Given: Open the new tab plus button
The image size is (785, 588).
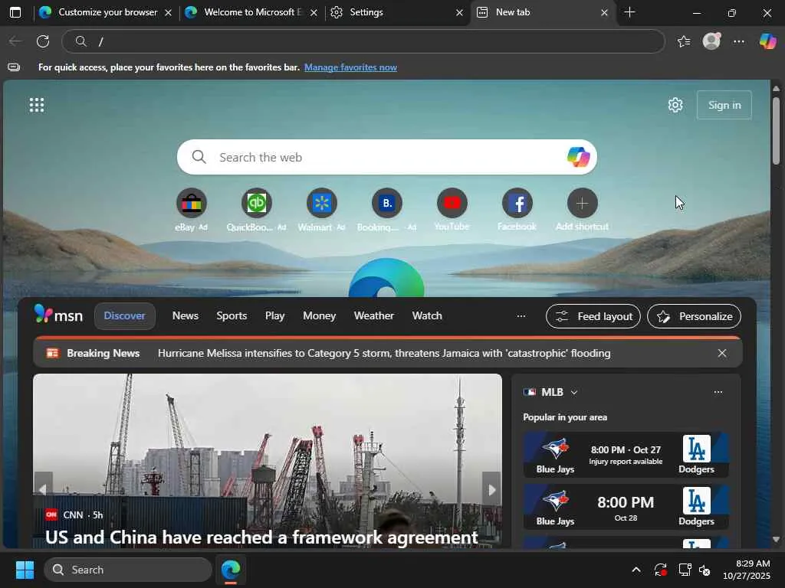Looking at the screenshot, I should [630, 12].
